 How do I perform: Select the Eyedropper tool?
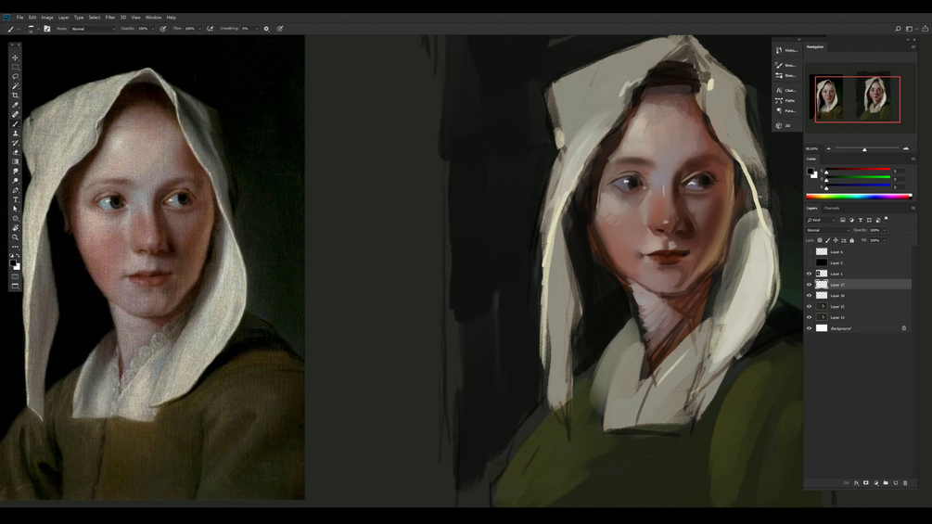pos(16,105)
